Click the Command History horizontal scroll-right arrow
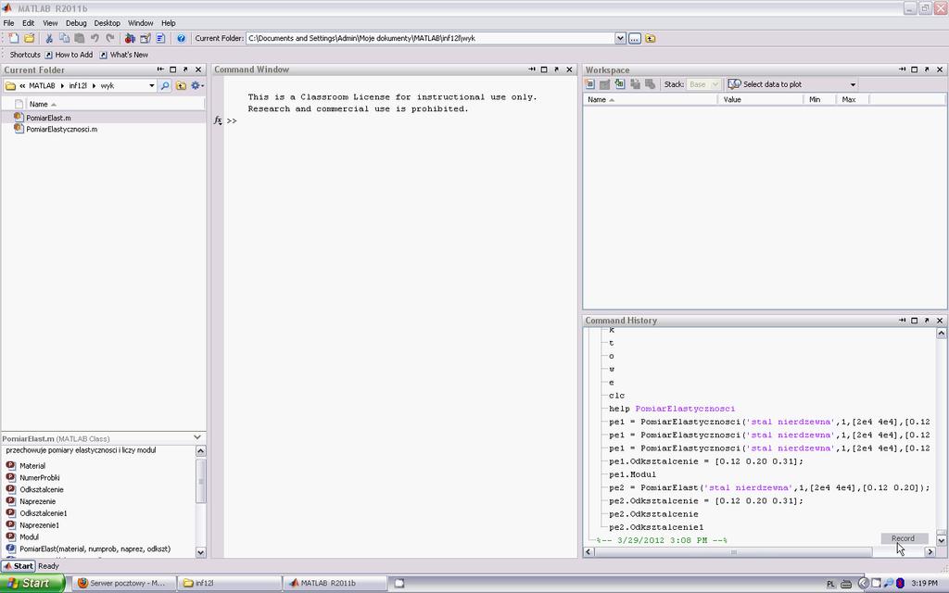 (930, 551)
